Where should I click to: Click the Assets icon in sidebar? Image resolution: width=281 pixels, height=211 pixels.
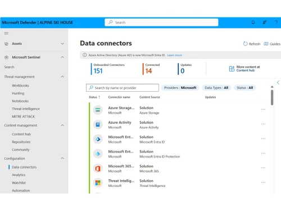tap(6, 44)
